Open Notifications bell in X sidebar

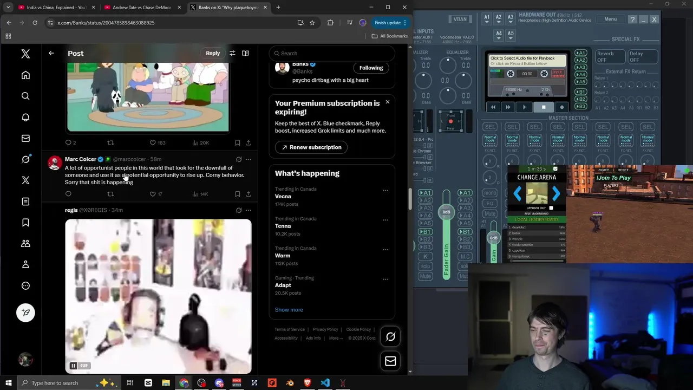click(25, 117)
